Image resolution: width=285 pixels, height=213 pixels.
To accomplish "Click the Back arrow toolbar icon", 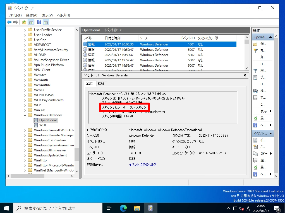I will pyautogui.click(x=9, y=22).
